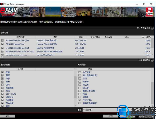Sort by 版本 column header
This screenshot has width=156, height=119.
click(x=81, y=37)
